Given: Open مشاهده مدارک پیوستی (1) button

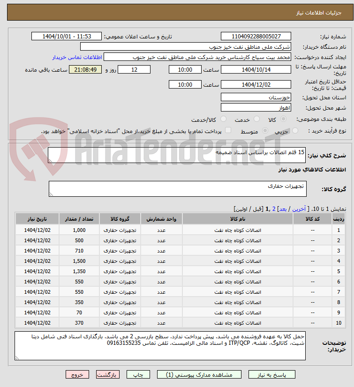Looking at the screenshot, I should tap(199, 375).
